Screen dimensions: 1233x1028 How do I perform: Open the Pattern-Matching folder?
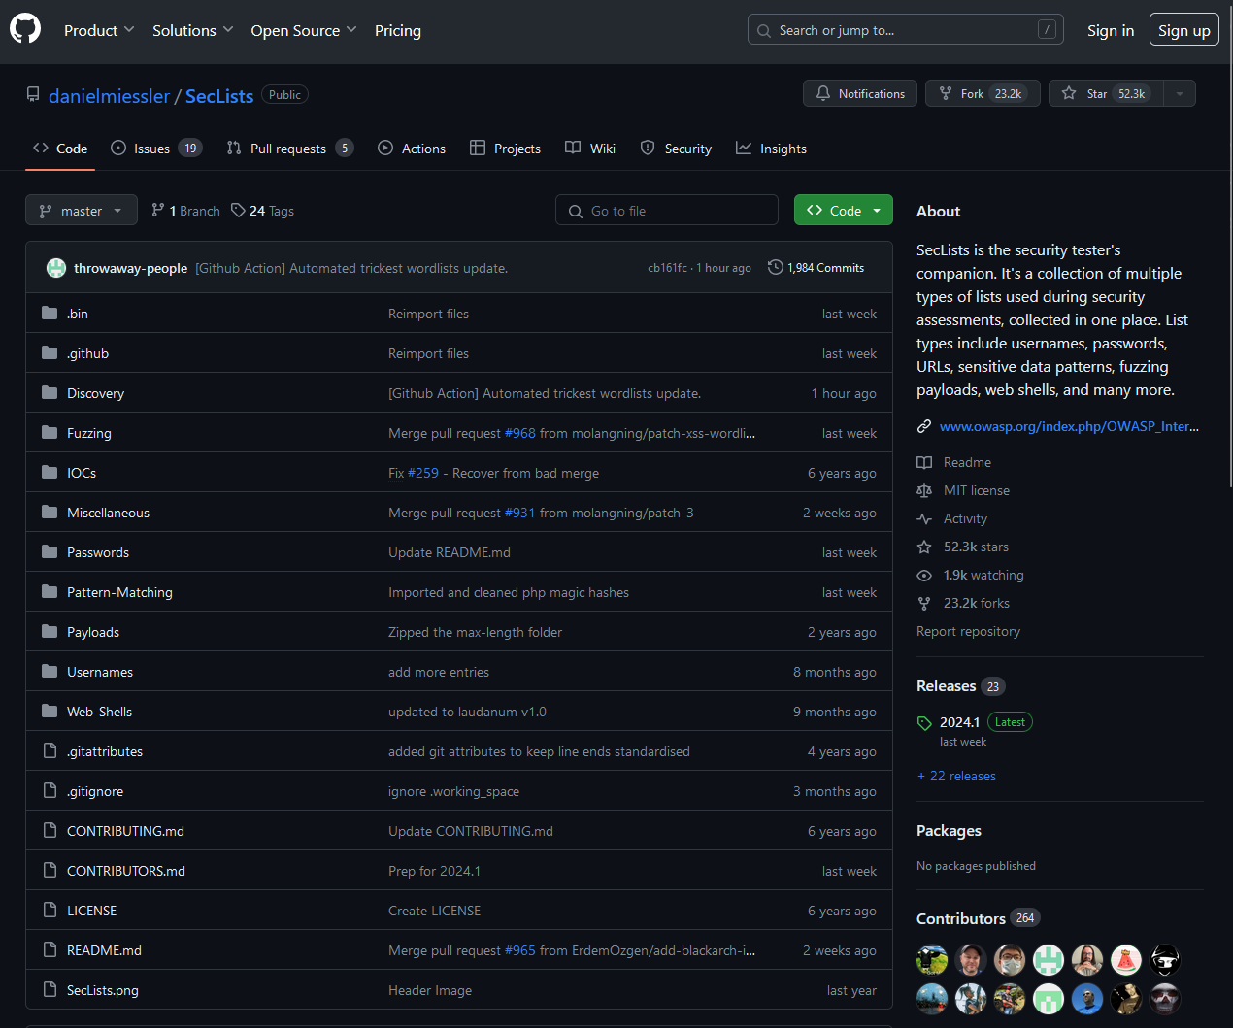click(119, 592)
